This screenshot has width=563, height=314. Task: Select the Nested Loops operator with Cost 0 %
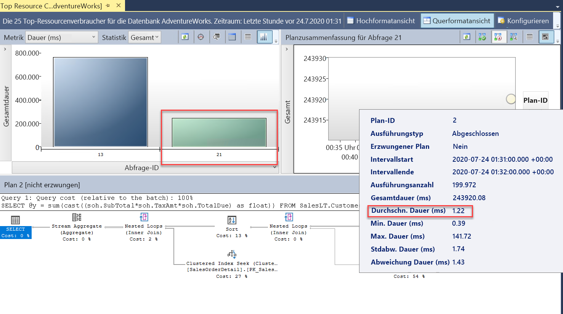(x=289, y=228)
